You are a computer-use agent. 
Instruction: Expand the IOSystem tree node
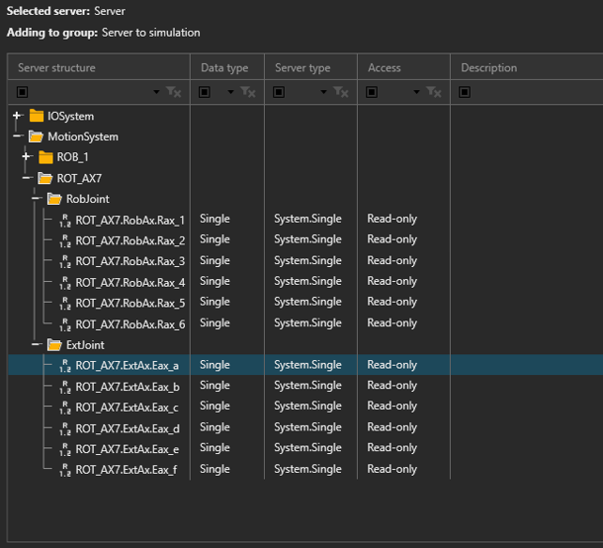[18, 116]
